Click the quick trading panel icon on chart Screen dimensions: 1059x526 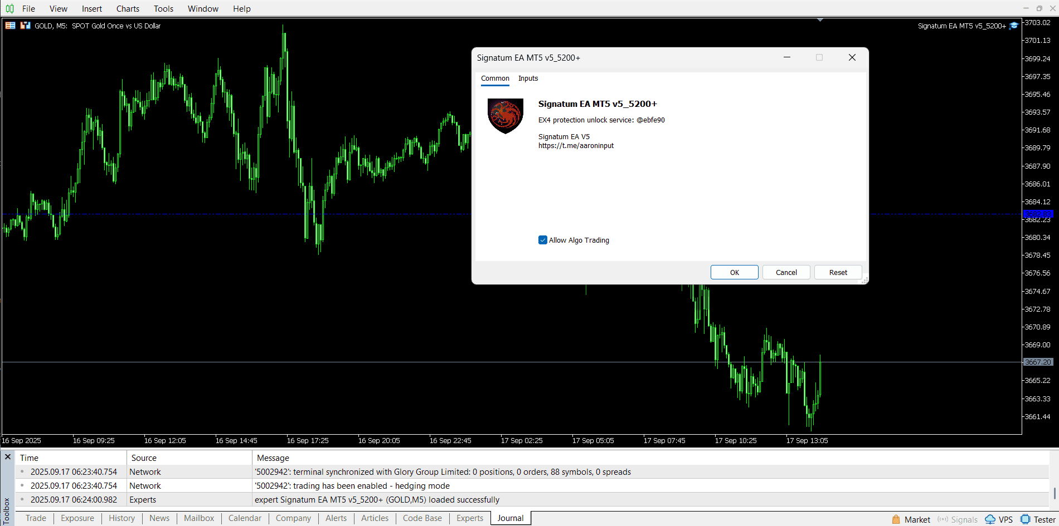[10, 26]
